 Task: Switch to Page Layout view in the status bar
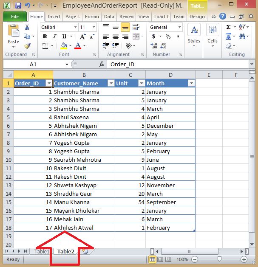click(x=160, y=259)
